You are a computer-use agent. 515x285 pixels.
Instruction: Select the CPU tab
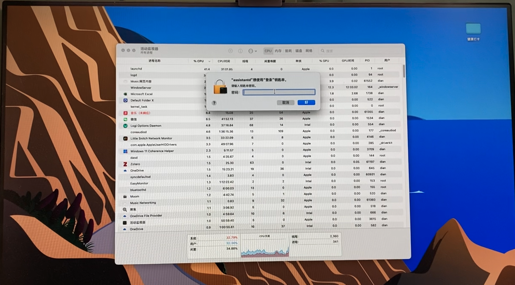pos(268,51)
